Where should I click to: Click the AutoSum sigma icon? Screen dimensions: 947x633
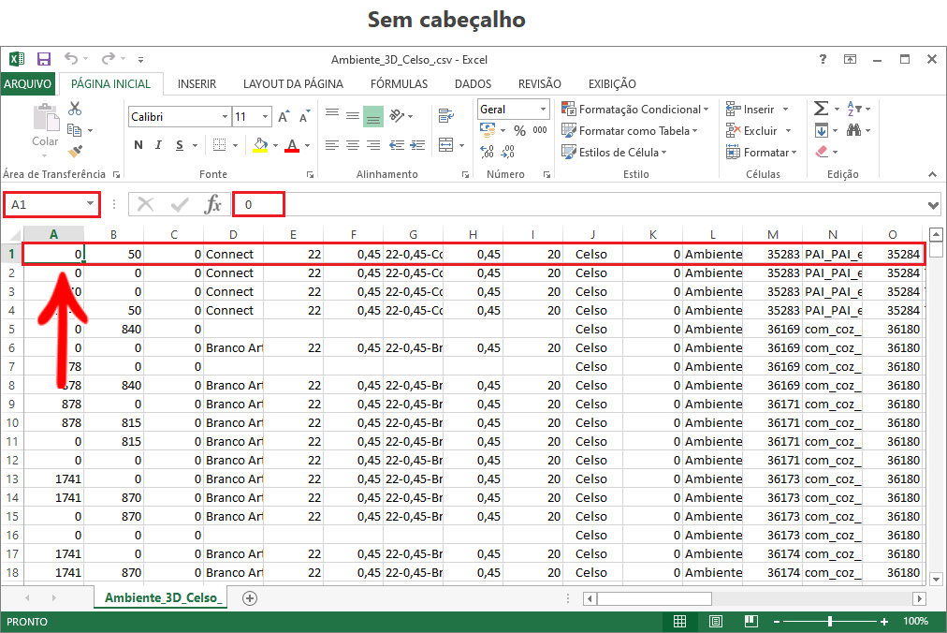click(821, 109)
